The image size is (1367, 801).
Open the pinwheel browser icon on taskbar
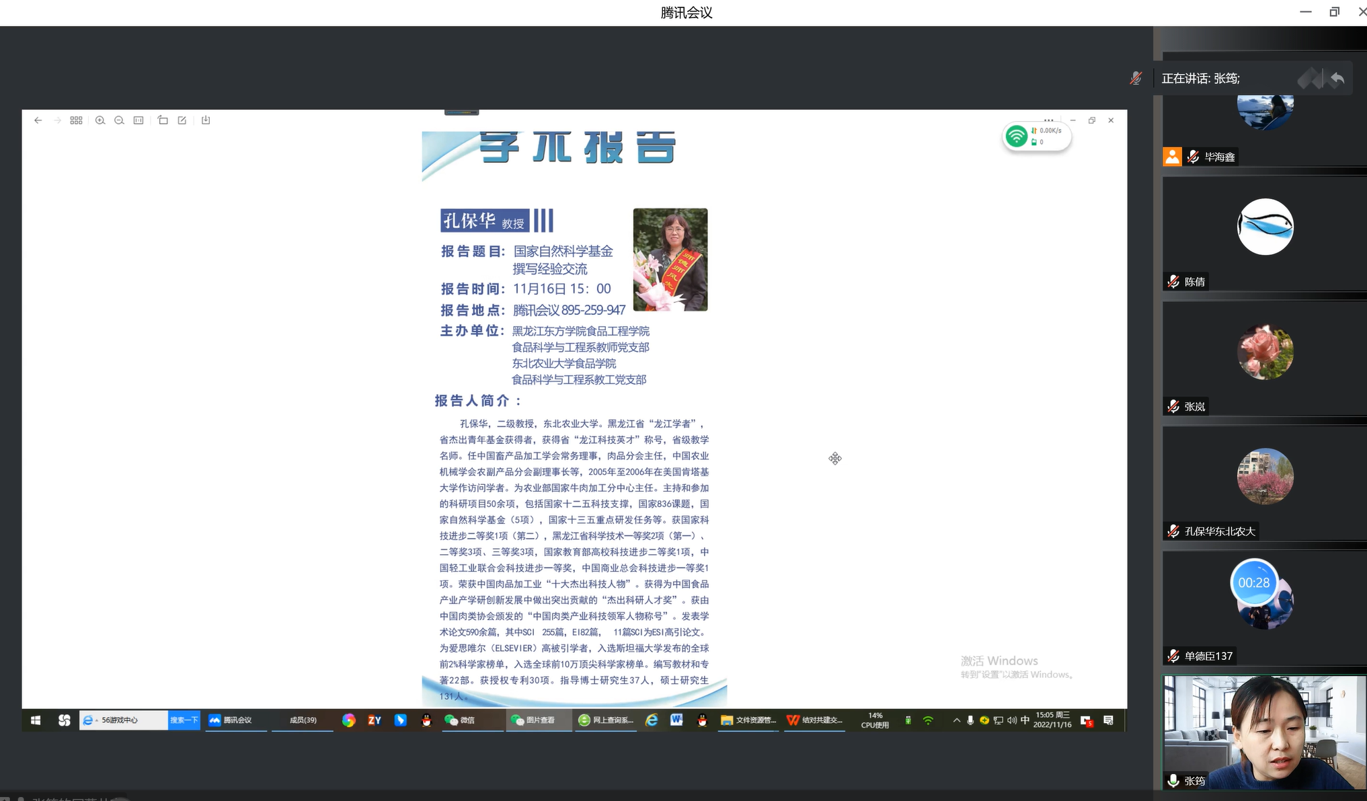point(64,720)
